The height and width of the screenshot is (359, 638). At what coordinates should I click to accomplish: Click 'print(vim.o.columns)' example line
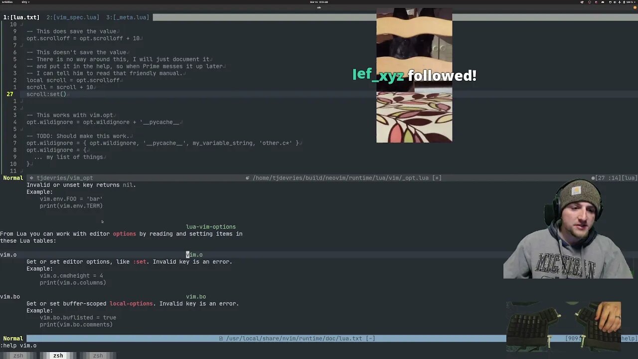(73, 283)
